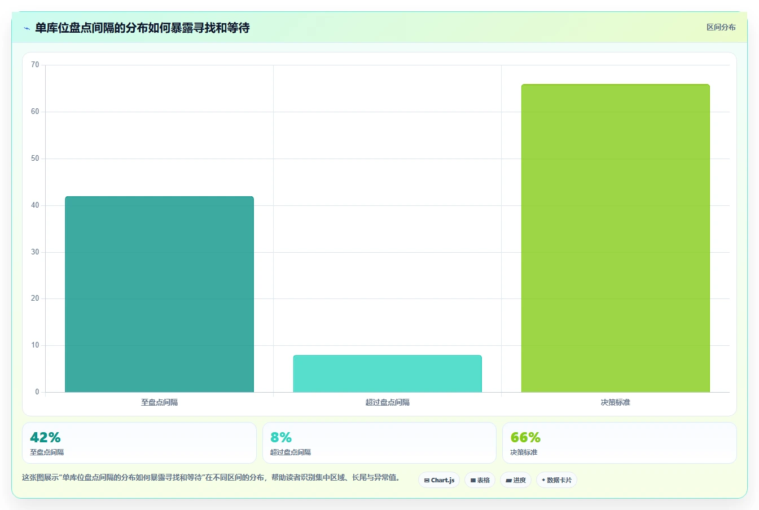This screenshot has width=759, height=510.
Task: Click the 至盘点间隔 caption under 42%
Action: (x=47, y=452)
